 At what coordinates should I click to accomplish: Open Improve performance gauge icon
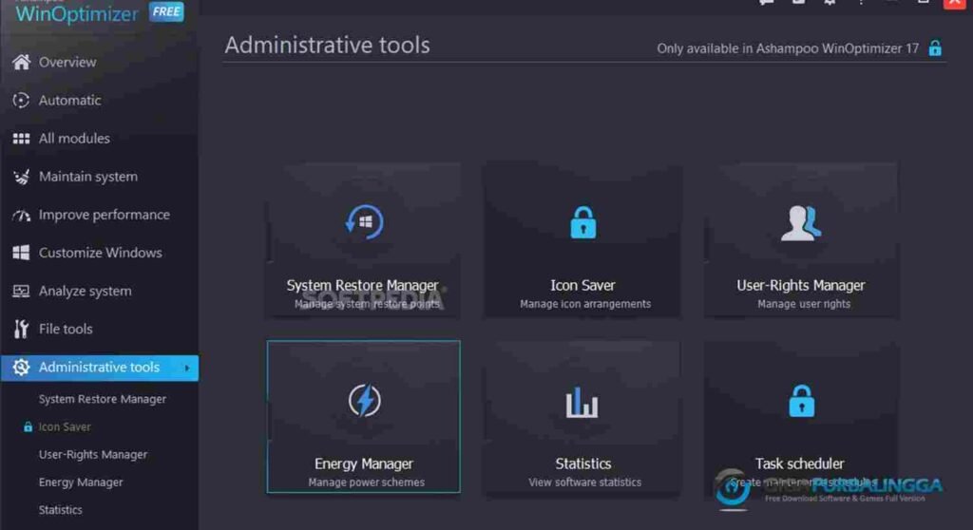pos(21,216)
